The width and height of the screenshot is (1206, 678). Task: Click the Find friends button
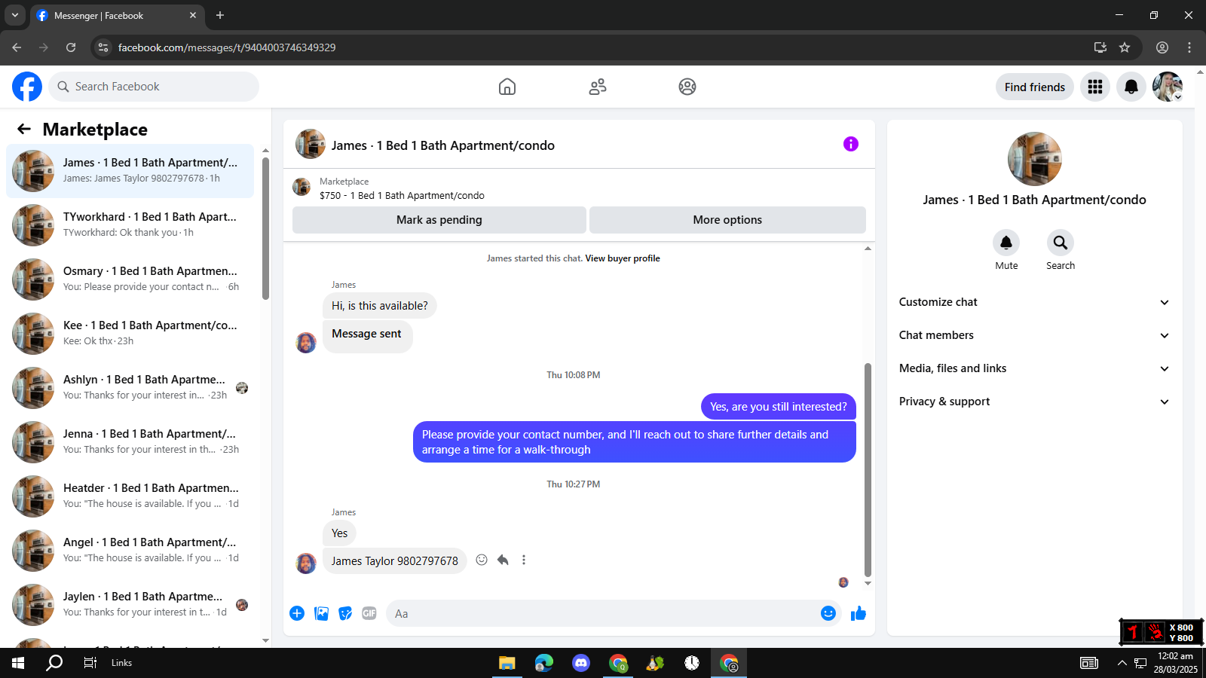(1035, 87)
